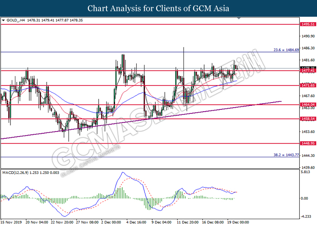This screenshot has height=226, width=317.
Task: Click the 1453.60 price axis value
Action: point(308,132)
